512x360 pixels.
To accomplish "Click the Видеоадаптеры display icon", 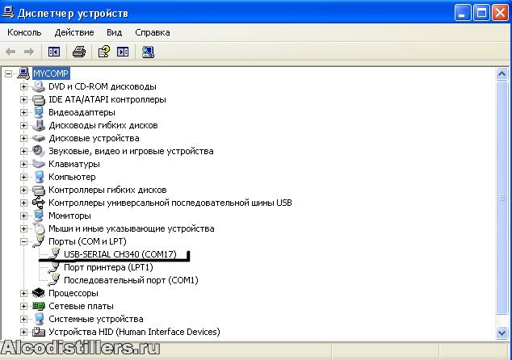I will (39, 112).
